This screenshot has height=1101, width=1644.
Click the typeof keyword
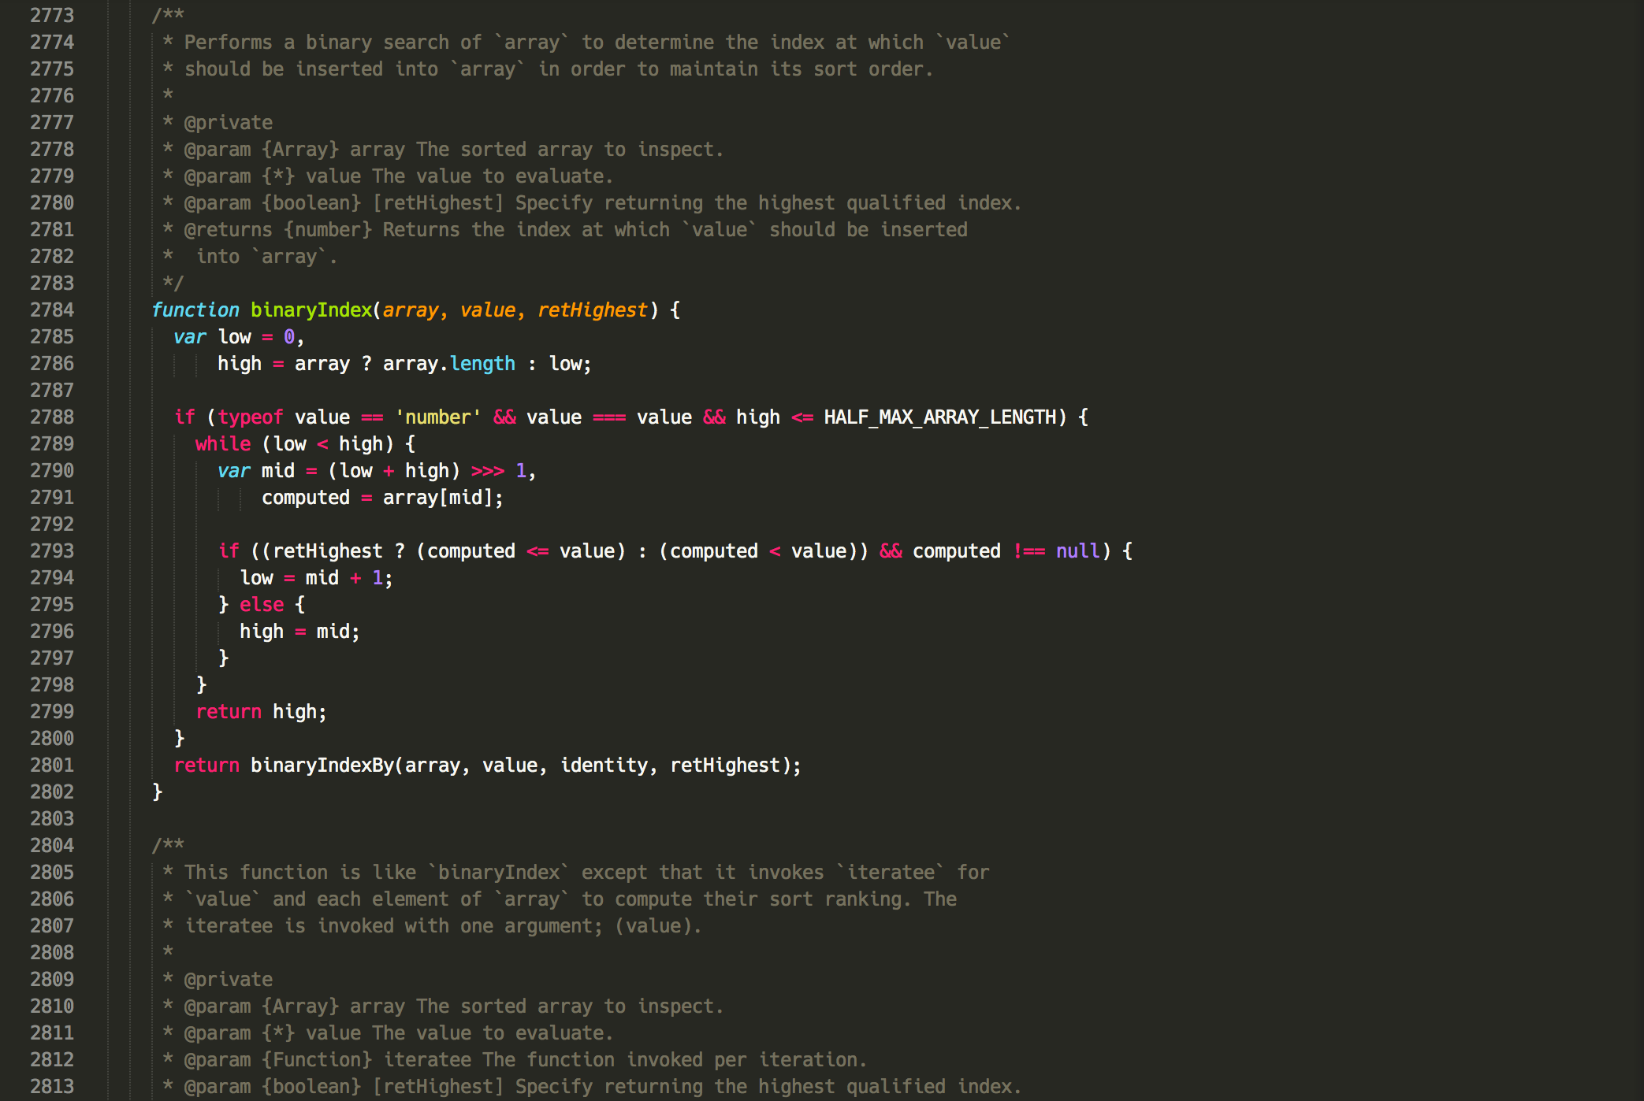point(251,417)
